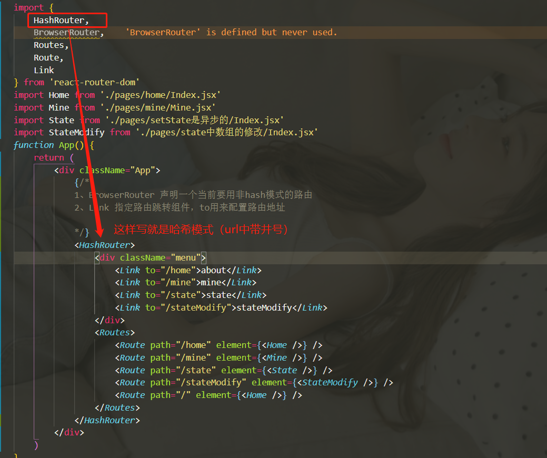This screenshot has height=458, width=547.
Task: Click the red annotation about hash mode
Action: [x=201, y=230]
